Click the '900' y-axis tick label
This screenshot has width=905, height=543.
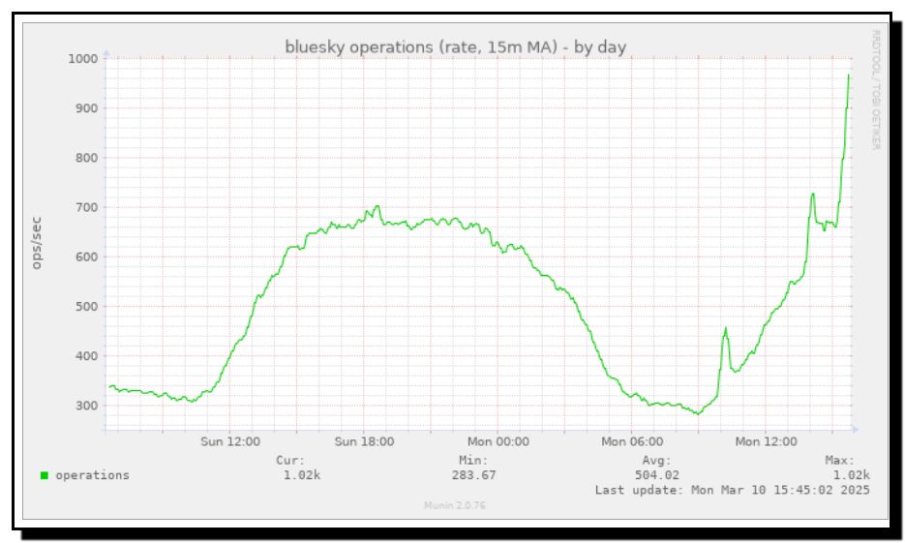(86, 108)
